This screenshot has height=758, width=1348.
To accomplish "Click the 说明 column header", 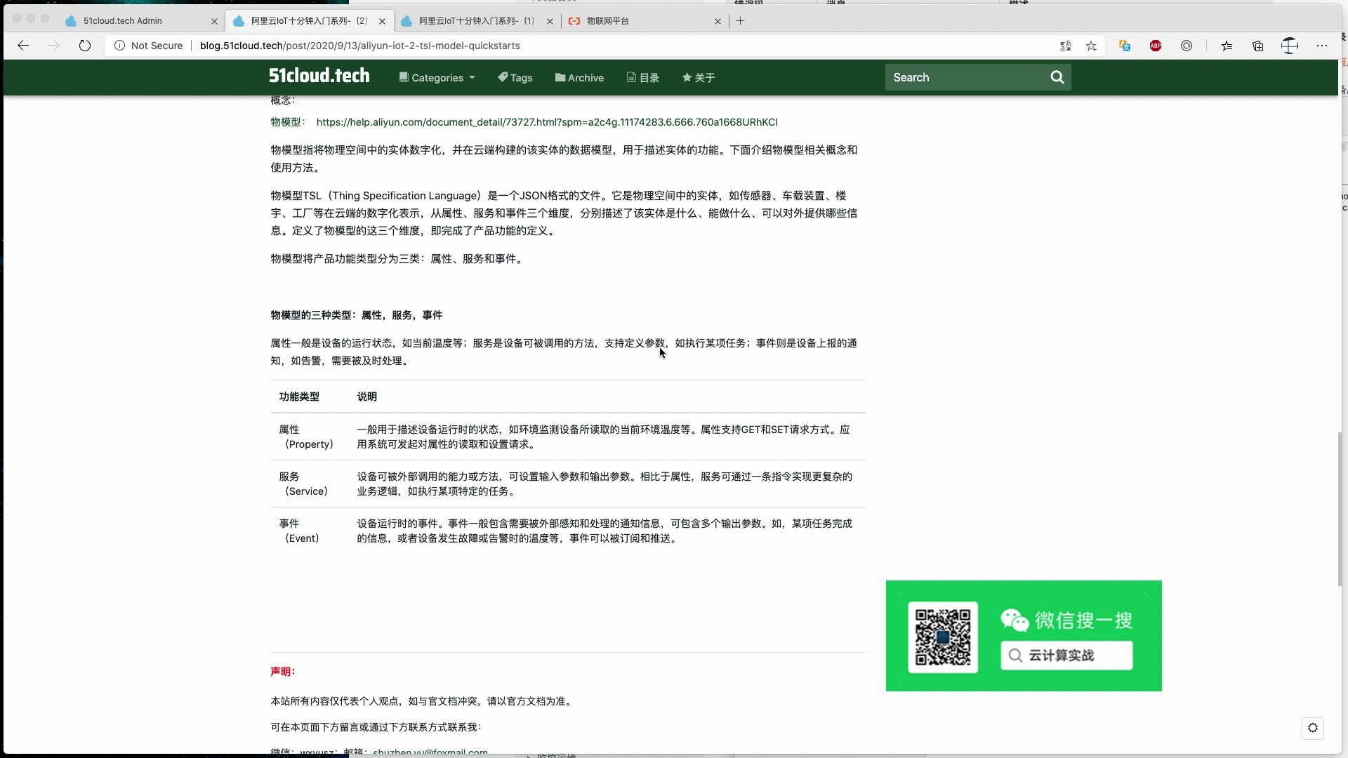I will click(366, 397).
